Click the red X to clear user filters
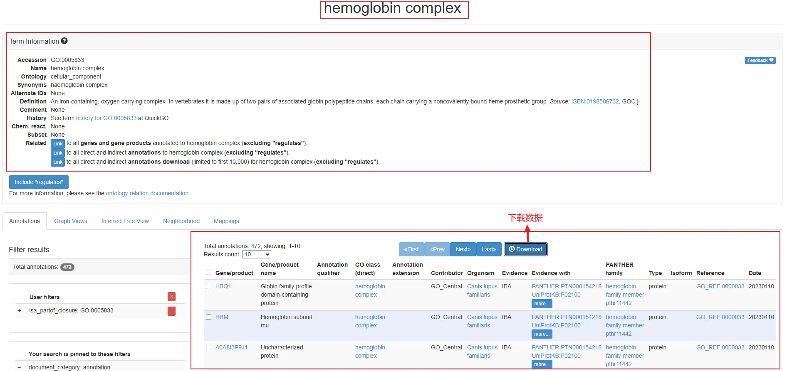 (171, 297)
